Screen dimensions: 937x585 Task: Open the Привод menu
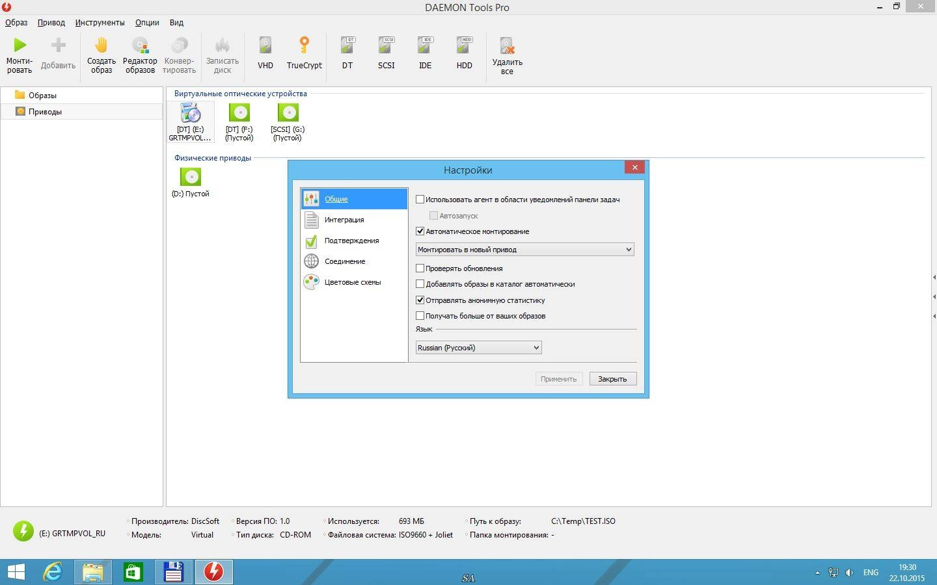coord(51,22)
